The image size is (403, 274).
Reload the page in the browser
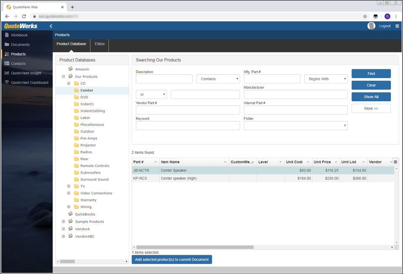24,16
